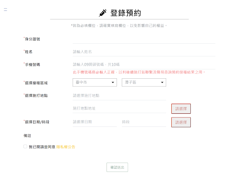Click the 備註 remarks label
Screen dimensions: 238x185
(27, 136)
